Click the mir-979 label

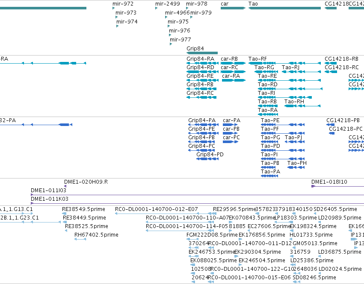point(201,12)
